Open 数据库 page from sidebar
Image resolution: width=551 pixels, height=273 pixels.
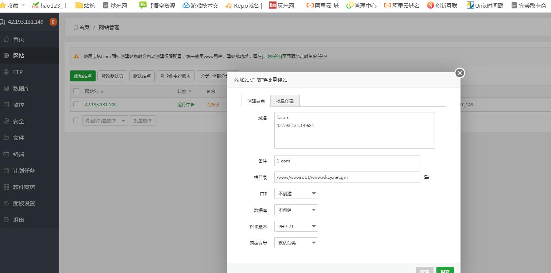coord(21,89)
